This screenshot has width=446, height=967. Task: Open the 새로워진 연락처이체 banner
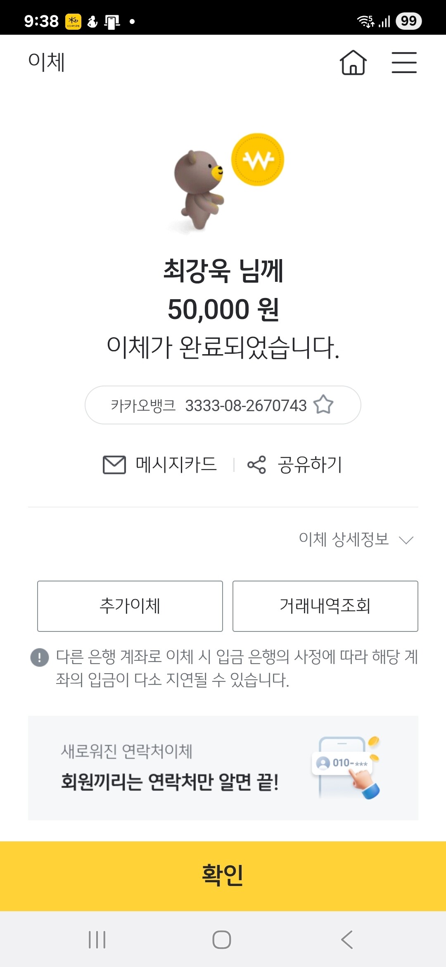click(x=169, y=768)
